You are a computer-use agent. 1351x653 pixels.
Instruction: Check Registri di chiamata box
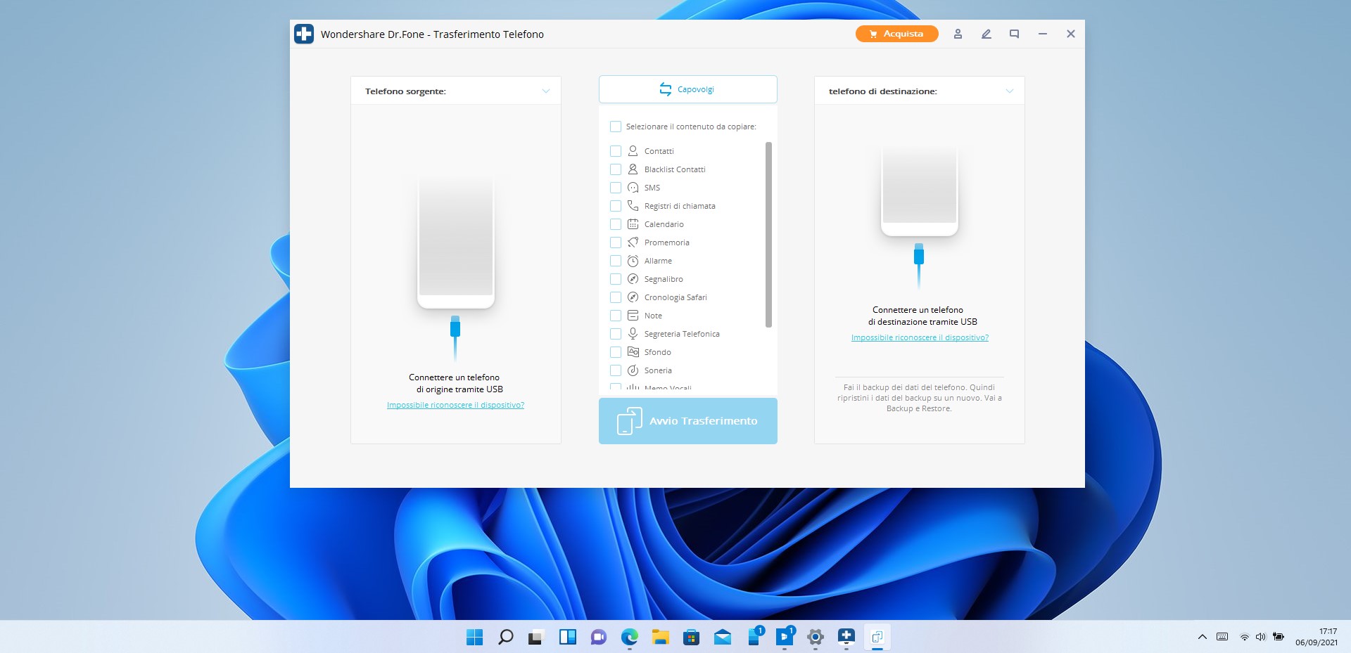616,206
